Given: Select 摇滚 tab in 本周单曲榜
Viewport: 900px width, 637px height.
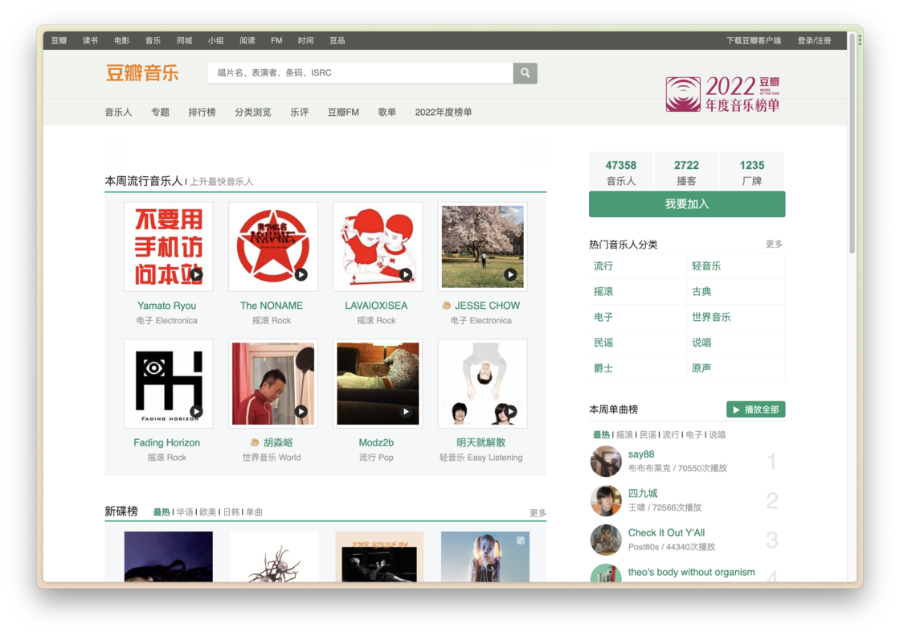Looking at the screenshot, I should (624, 435).
